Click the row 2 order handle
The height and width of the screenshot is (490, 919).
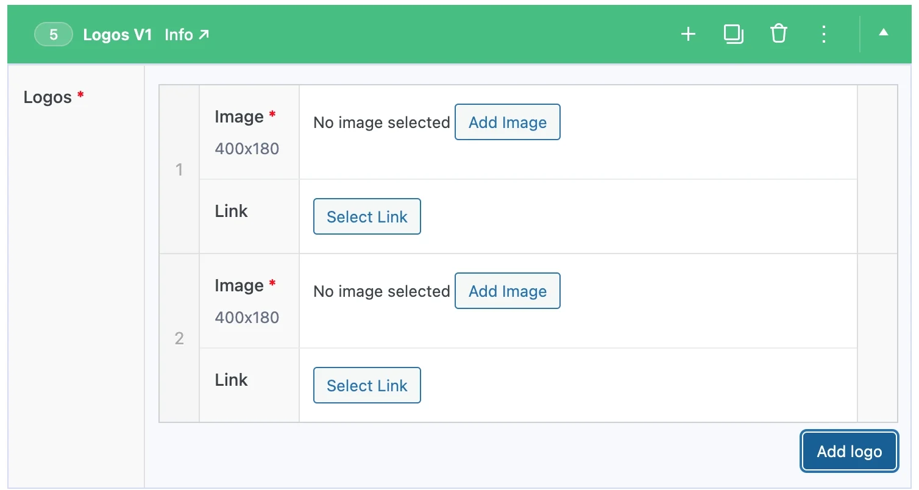(179, 338)
